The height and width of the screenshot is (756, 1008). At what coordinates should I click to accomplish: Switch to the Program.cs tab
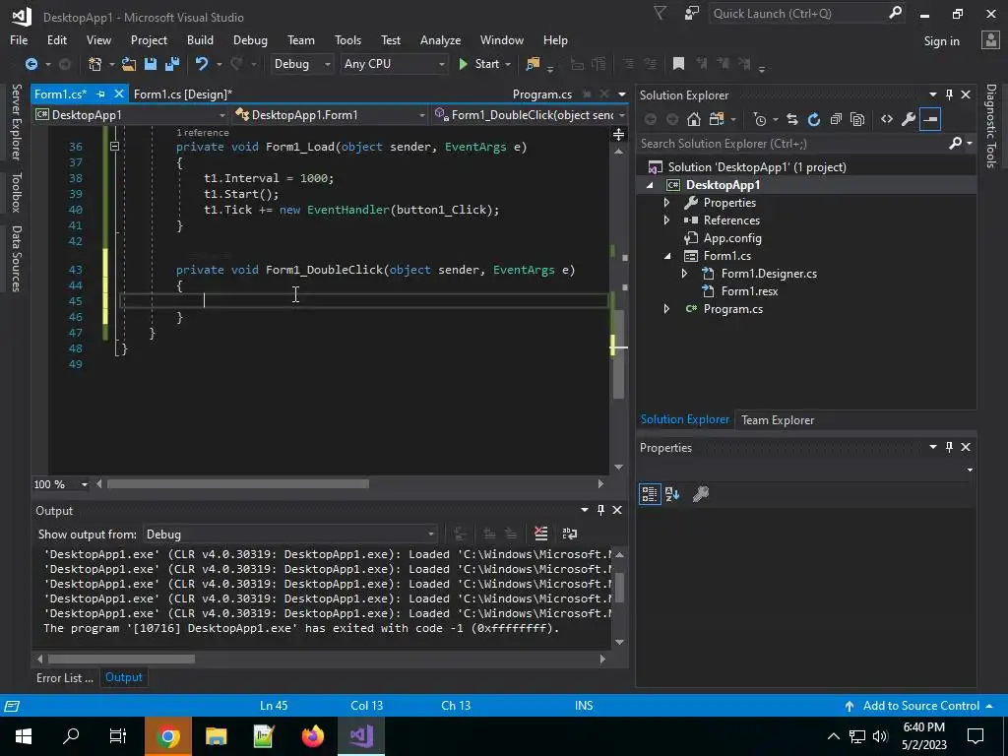point(542,94)
